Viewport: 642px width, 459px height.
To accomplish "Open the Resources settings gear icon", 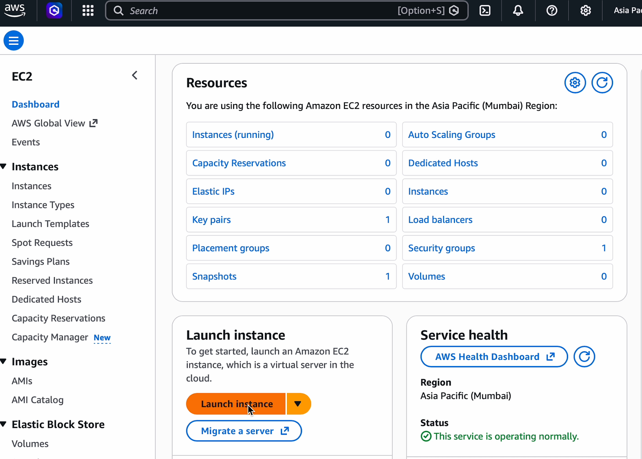I will point(575,83).
